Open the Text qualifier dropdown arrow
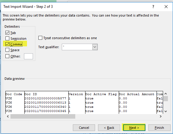The image size is (173, 134). (95, 47)
